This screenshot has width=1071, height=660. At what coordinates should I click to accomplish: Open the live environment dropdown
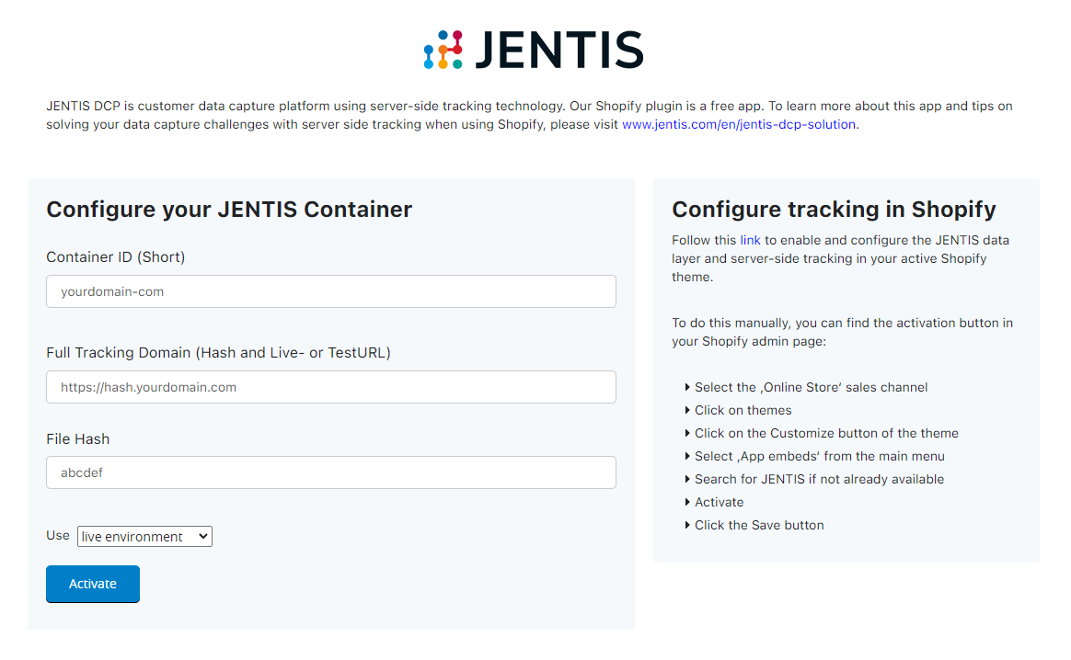pyautogui.click(x=144, y=537)
